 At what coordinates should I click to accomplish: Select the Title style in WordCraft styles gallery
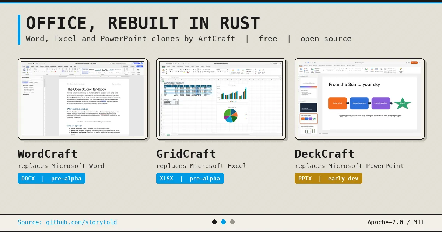[105, 71]
